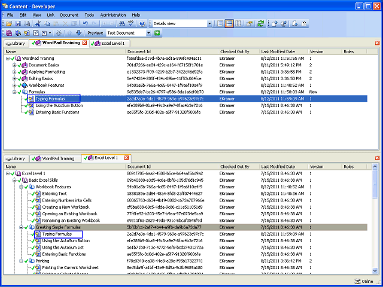Save using the floppy disk icon

click(x=18, y=24)
